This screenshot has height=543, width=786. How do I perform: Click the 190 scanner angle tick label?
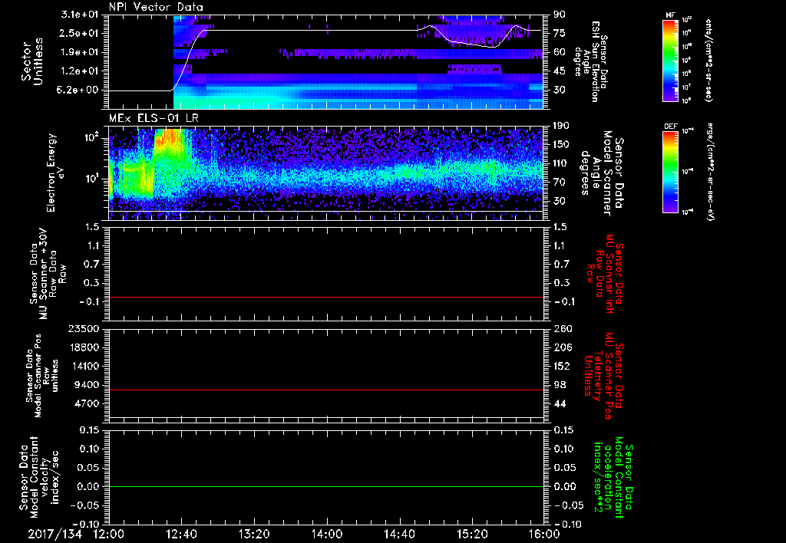tap(561, 126)
